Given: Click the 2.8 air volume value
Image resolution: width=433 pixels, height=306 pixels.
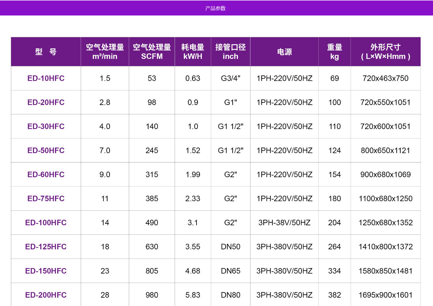Looking at the screenshot, I should point(105,102).
